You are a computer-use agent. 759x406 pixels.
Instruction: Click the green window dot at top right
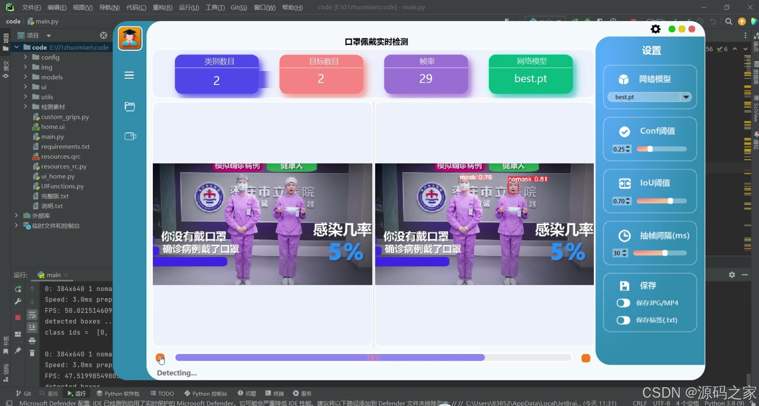coord(672,29)
